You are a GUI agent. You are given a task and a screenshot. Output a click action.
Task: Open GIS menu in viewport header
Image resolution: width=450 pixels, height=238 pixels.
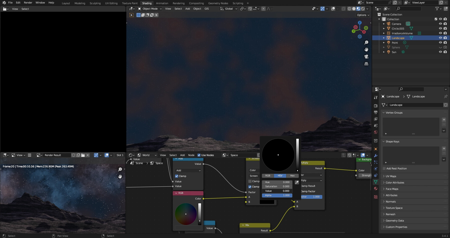point(206,9)
